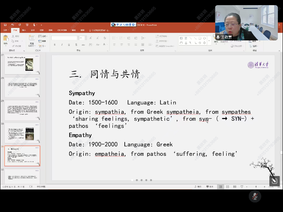283x212 pixels.
Task: Open the 文件 (File) menu tab
Action: point(5,30)
